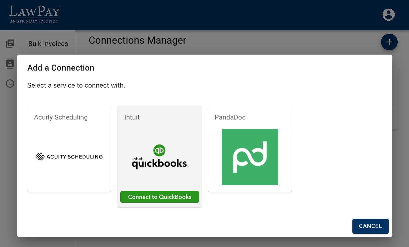Select the contacts icon in the sidebar
409x247 pixels.
tap(10, 64)
